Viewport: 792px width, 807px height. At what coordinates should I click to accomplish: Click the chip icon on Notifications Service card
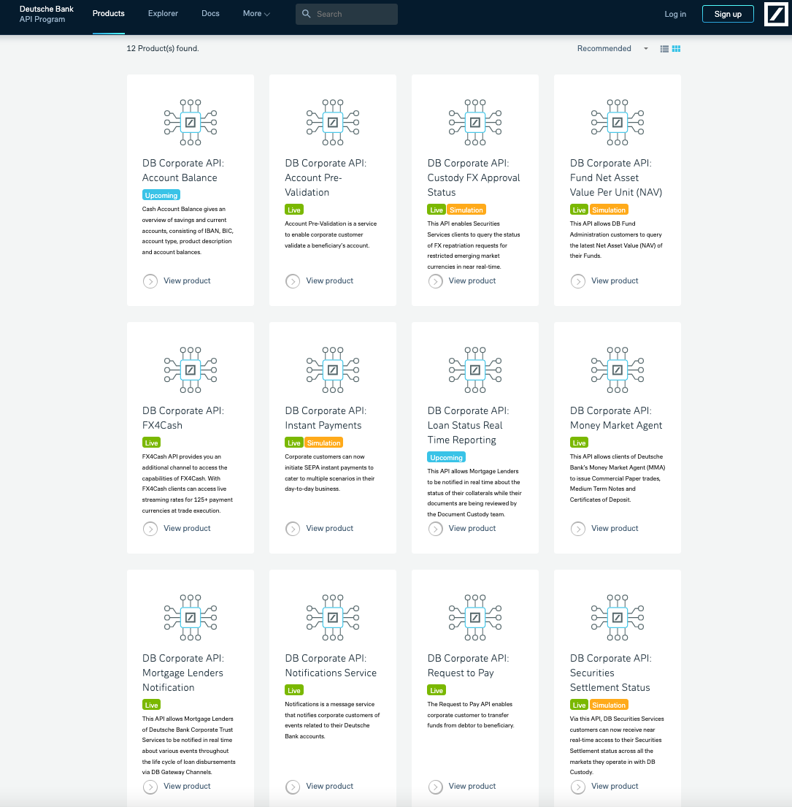point(332,619)
